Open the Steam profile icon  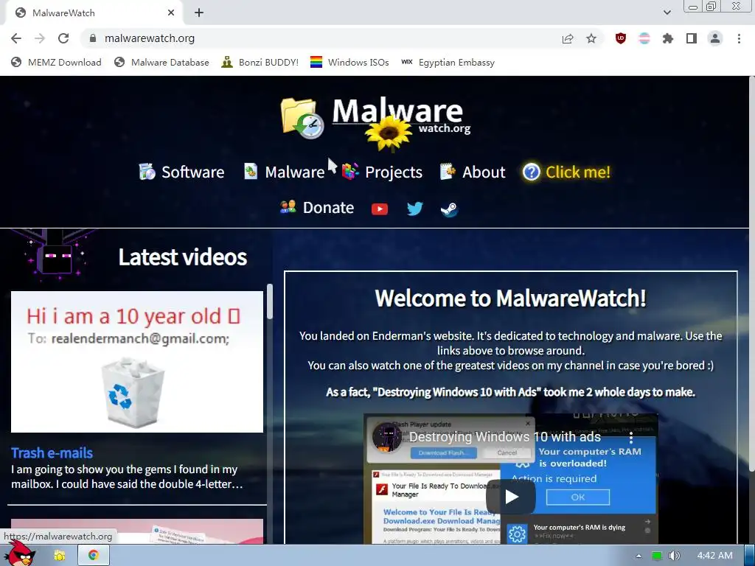(x=449, y=209)
